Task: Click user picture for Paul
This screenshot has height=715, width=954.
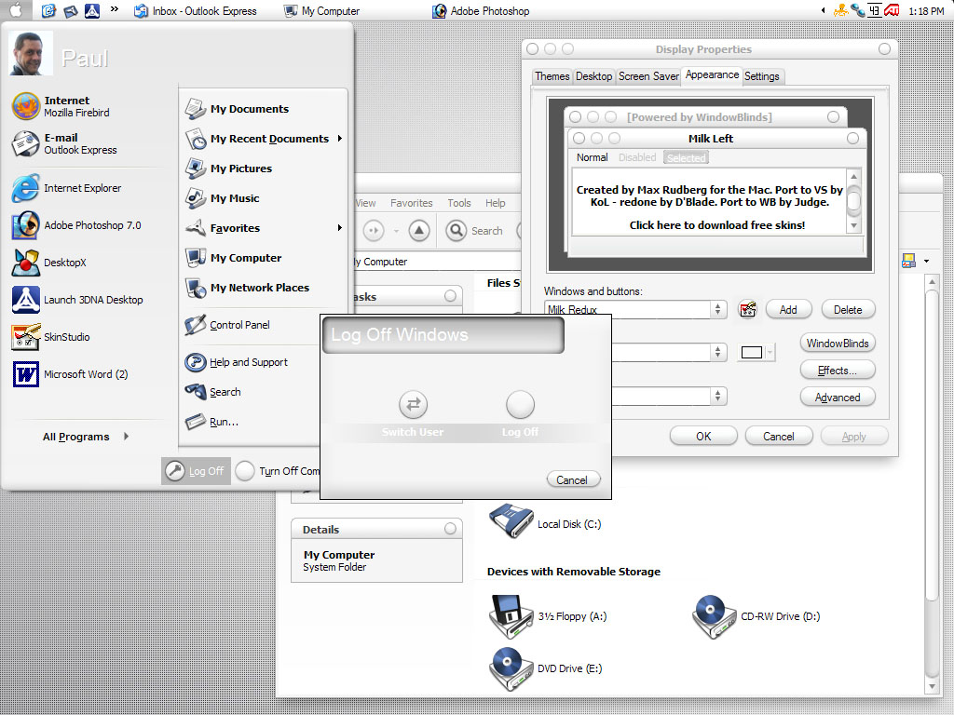Action: (x=29, y=53)
